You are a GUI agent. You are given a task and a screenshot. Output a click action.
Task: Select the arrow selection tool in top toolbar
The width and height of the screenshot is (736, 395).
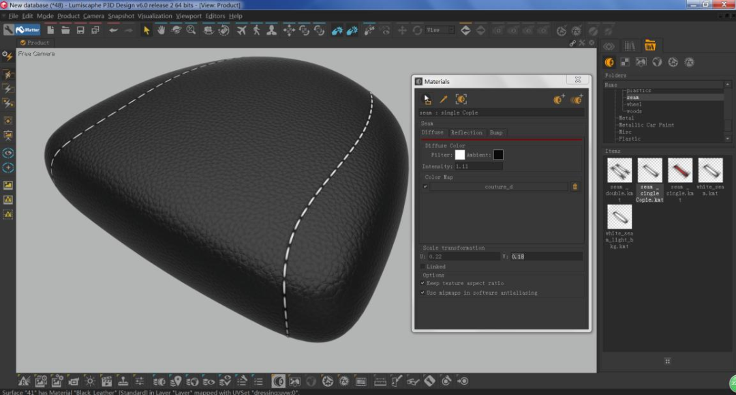[x=147, y=30]
